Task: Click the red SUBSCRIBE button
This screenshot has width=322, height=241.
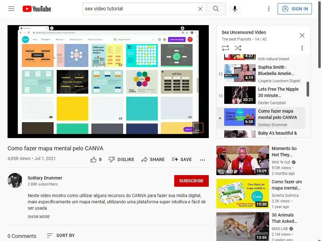Action: (192, 181)
